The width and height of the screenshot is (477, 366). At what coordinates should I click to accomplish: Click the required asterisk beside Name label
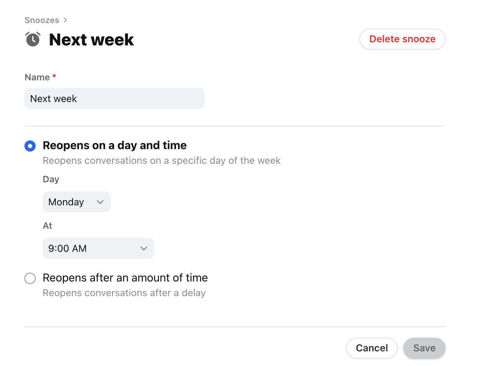pos(54,76)
